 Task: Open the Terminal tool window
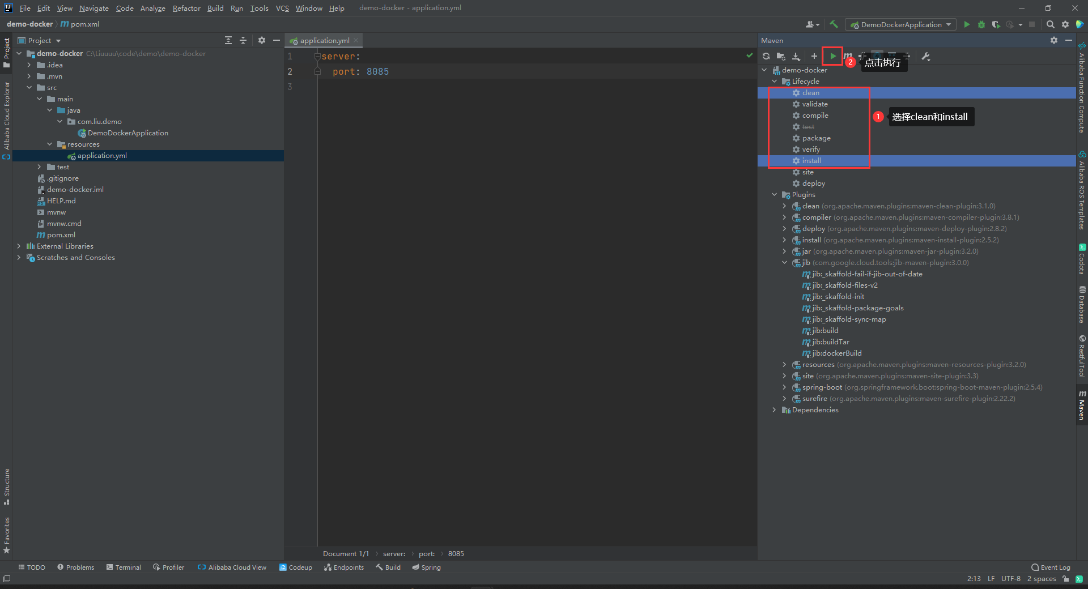tap(124, 567)
